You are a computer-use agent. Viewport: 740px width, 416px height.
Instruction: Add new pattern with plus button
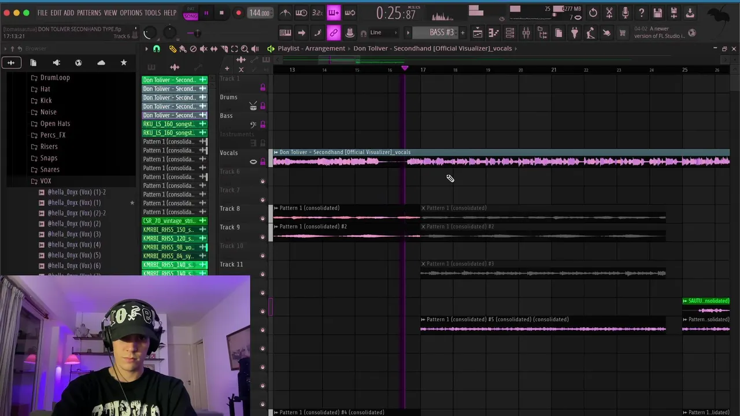coord(462,33)
